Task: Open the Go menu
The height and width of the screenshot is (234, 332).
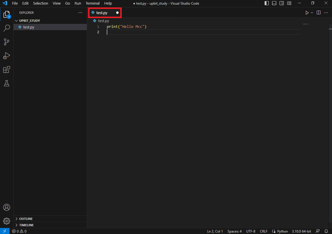Action: pos(68,3)
